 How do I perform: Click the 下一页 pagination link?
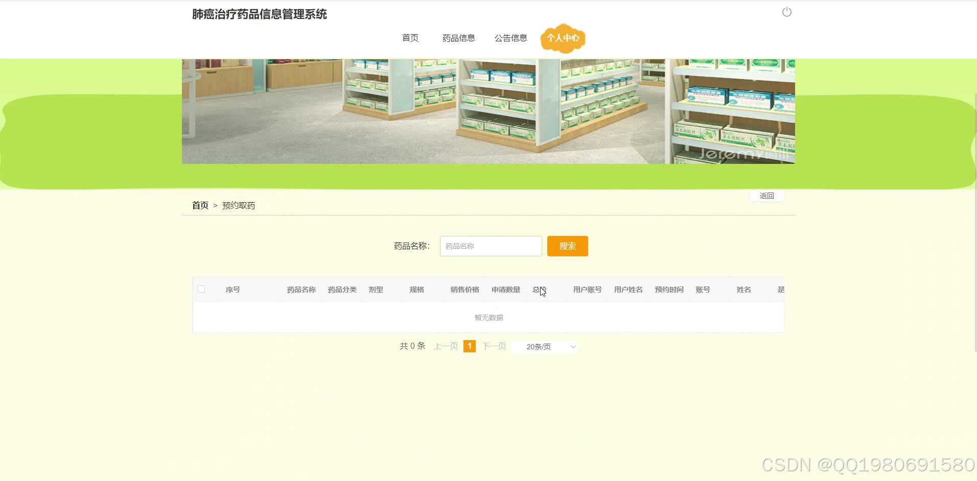[493, 346]
